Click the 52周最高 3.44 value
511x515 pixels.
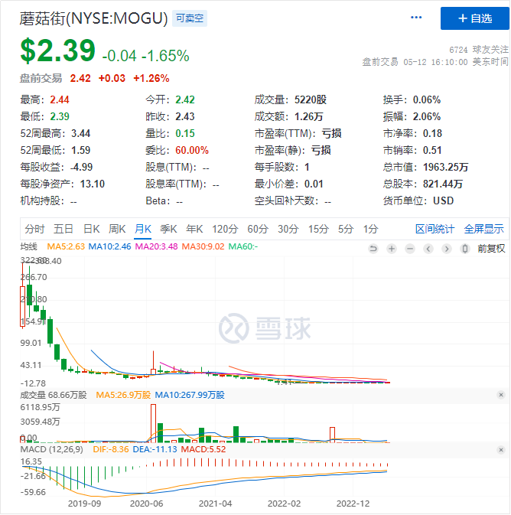tap(81, 133)
